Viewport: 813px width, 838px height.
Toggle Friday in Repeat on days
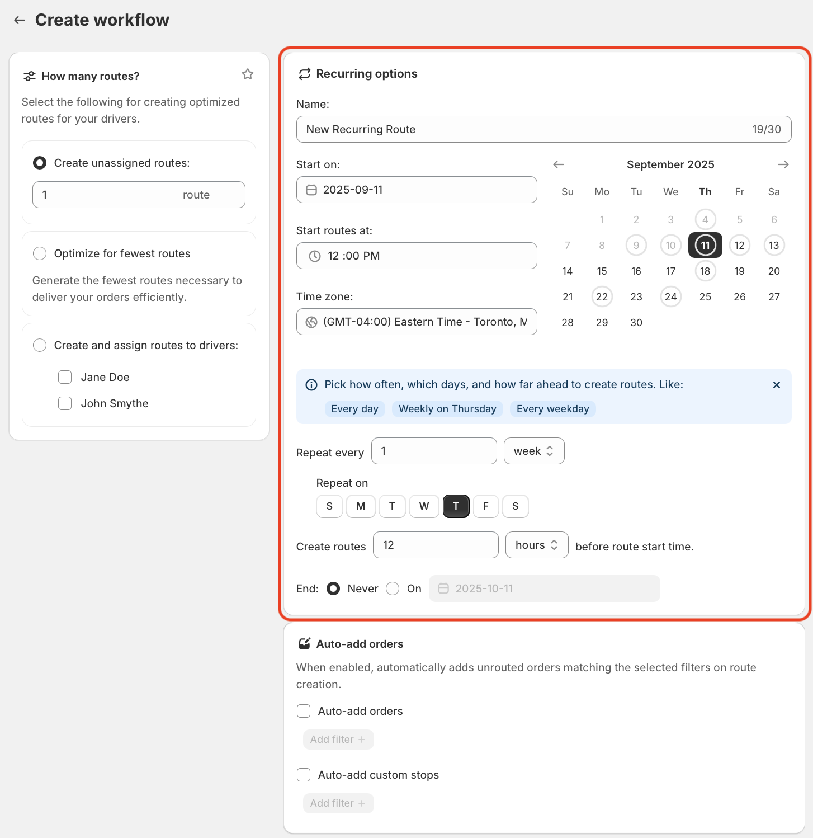pyautogui.click(x=486, y=506)
